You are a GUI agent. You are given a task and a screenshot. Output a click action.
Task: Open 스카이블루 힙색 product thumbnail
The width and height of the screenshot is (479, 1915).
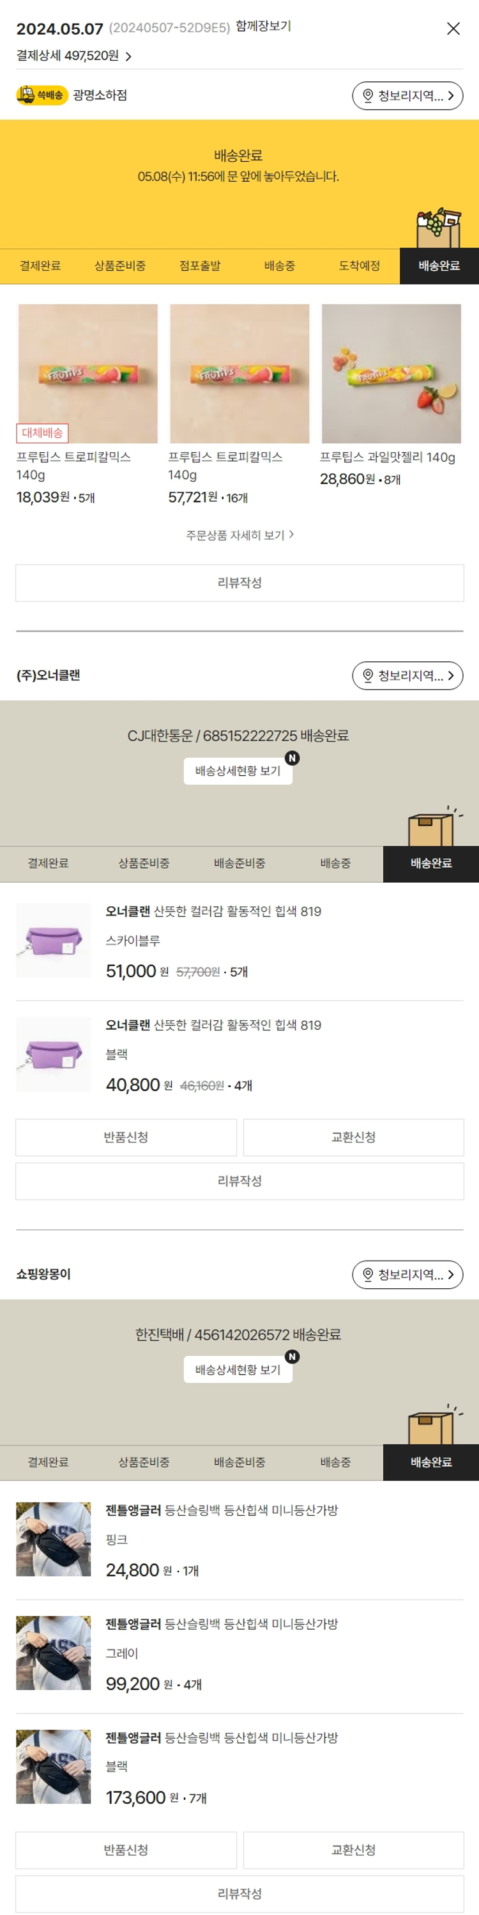54,941
